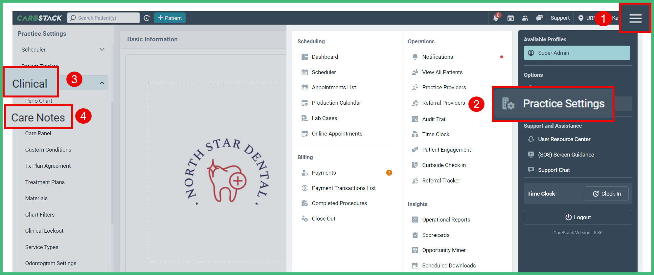The height and width of the screenshot is (275, 654).
Task: Click the Close Out icon
Action: [x=305, y=219]
